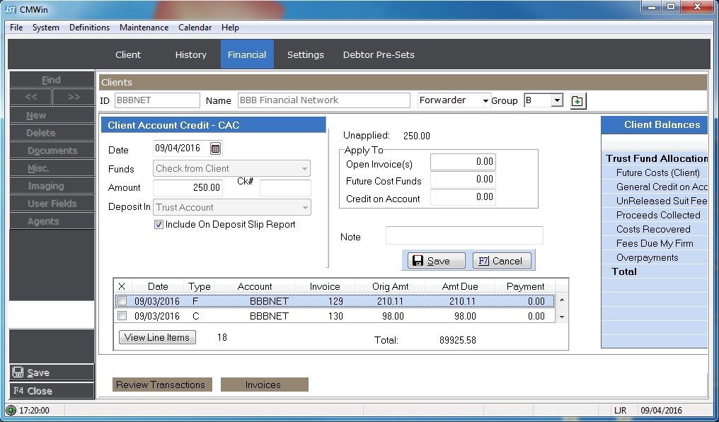The image size is (719, 422).
Task: Expand the Funds dropdown list
Action: 304,169
